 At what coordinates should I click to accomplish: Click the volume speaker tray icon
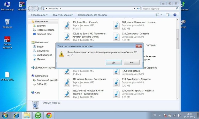point(179,115)
